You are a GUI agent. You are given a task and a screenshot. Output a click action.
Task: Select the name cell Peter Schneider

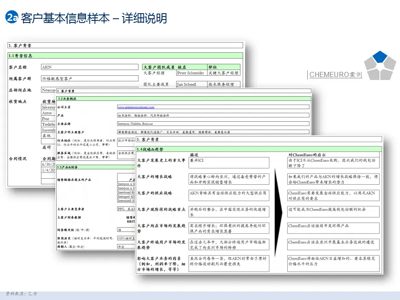[x=191, y=73]
